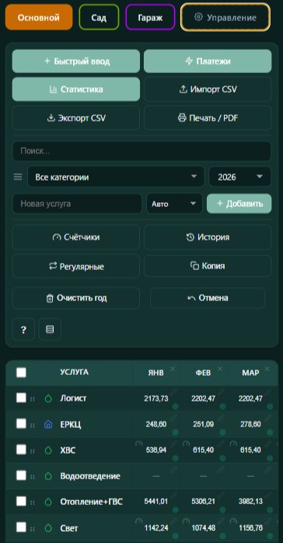Open the Все категории dropdown

point(116,177)
